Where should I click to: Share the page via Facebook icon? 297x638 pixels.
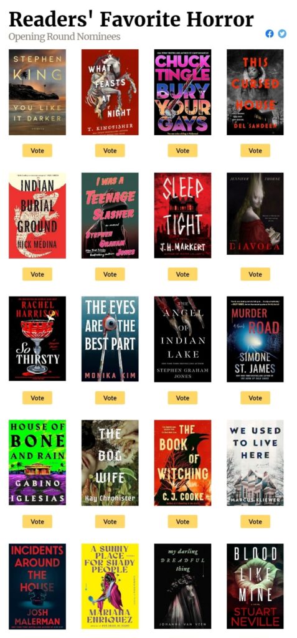click(270, 34)
